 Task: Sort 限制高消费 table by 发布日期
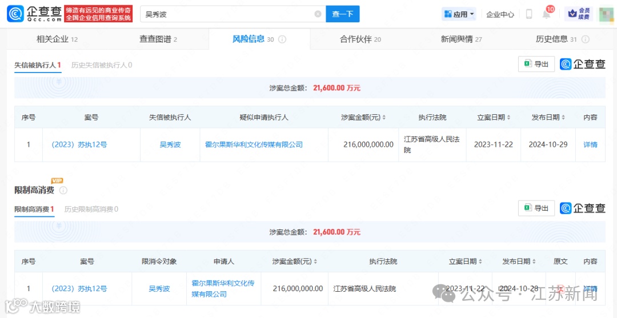(534, 262)
